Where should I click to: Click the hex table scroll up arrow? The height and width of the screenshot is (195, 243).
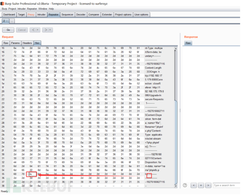(x=176, y=49)
